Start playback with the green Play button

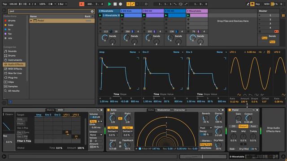(109, 4)
